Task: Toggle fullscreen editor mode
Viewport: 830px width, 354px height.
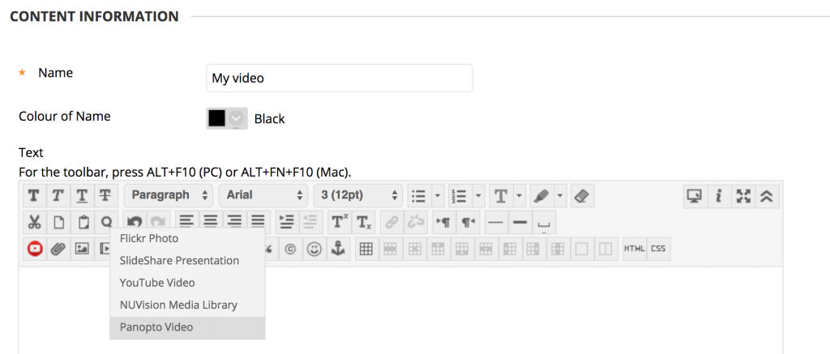Action: (743, 195)
